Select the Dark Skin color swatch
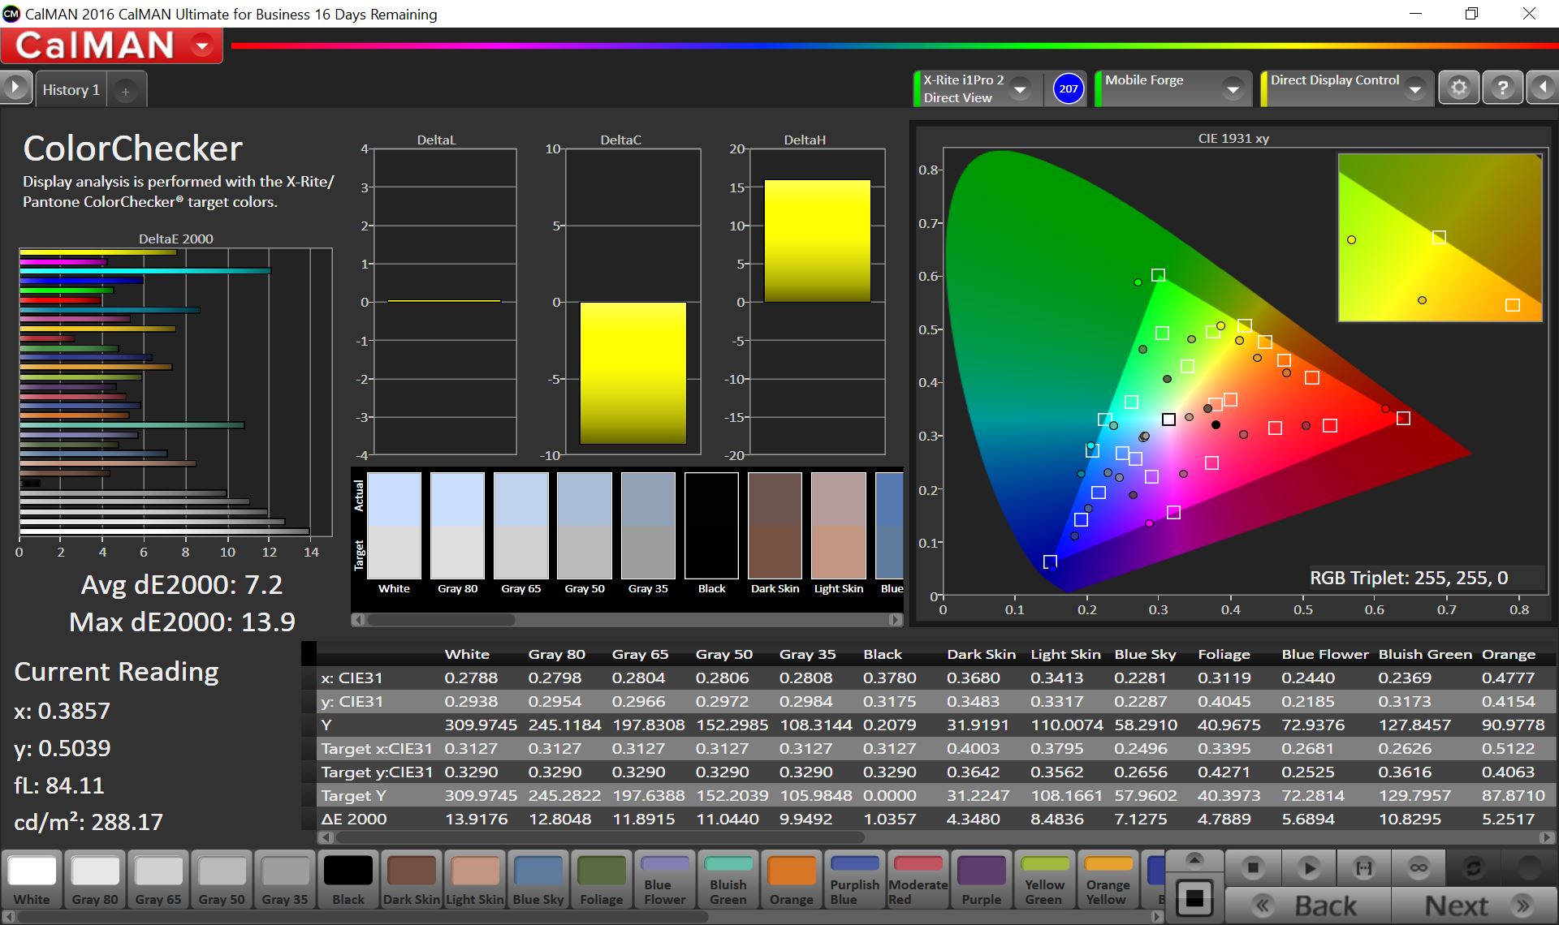The height and width of the screenshot is (925, 1559). coord(411,880)
